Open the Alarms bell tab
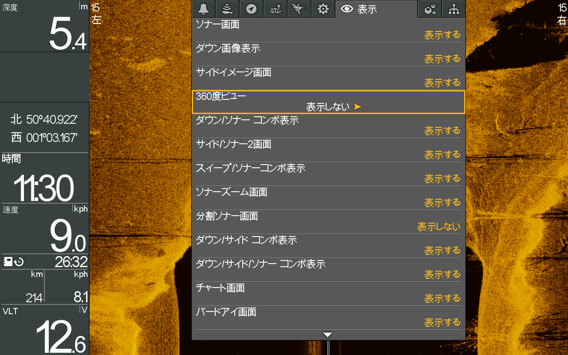The width and height of the screenshot is (568, 355). pyautogui.click(x=203, y=9)
